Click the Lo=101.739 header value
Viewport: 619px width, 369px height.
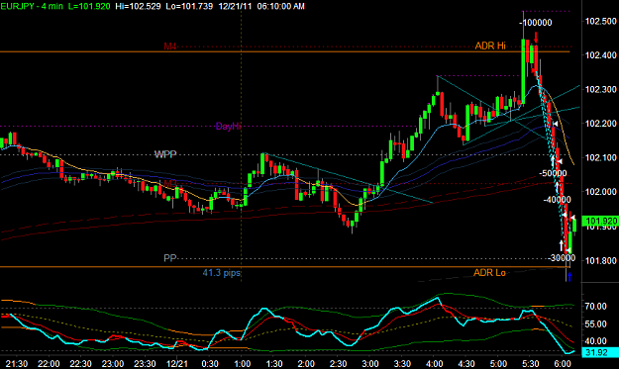[x=189, y=6]
